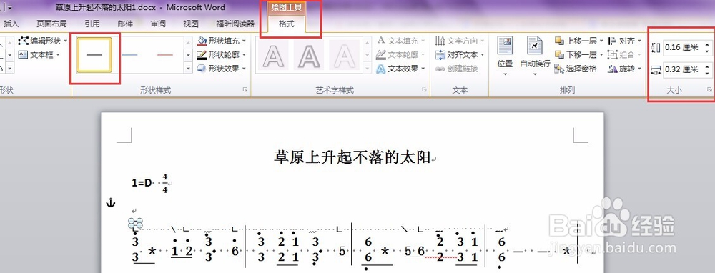715x273 pixels.
Task: Open 选择窗格 selection pane
Action: (576, 69)
